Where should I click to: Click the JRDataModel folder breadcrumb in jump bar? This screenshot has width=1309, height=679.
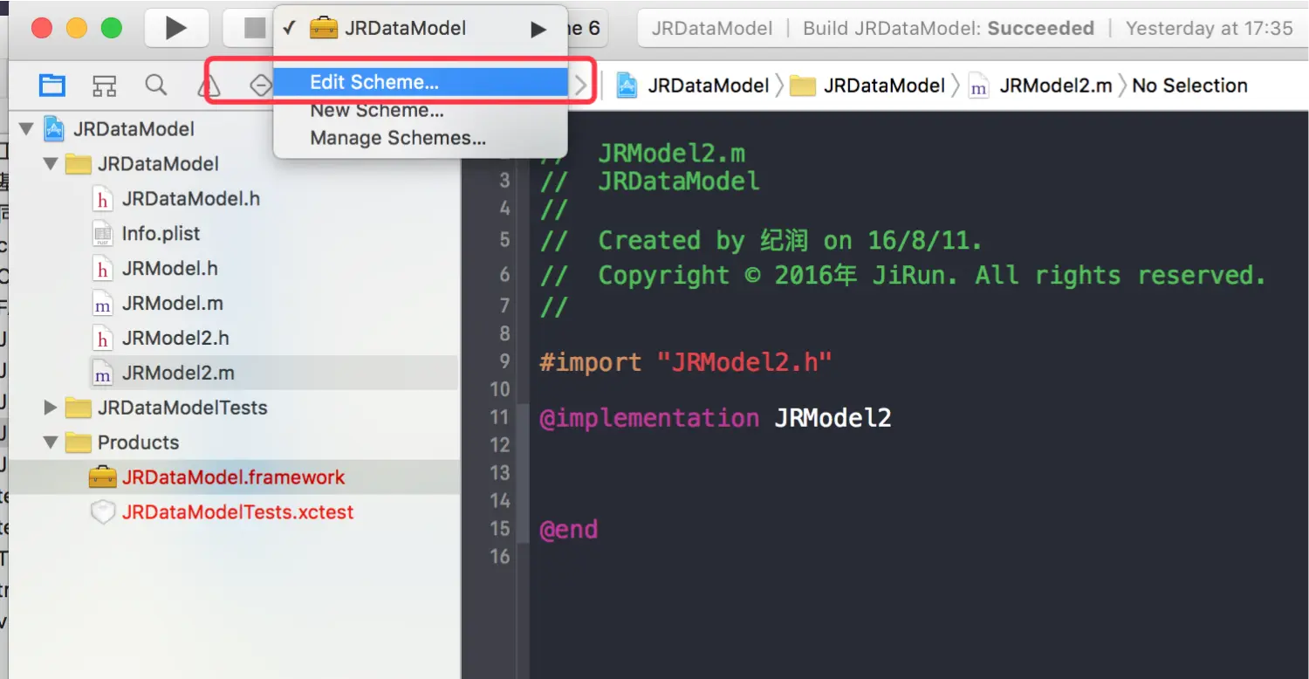[x=867, y=86]
